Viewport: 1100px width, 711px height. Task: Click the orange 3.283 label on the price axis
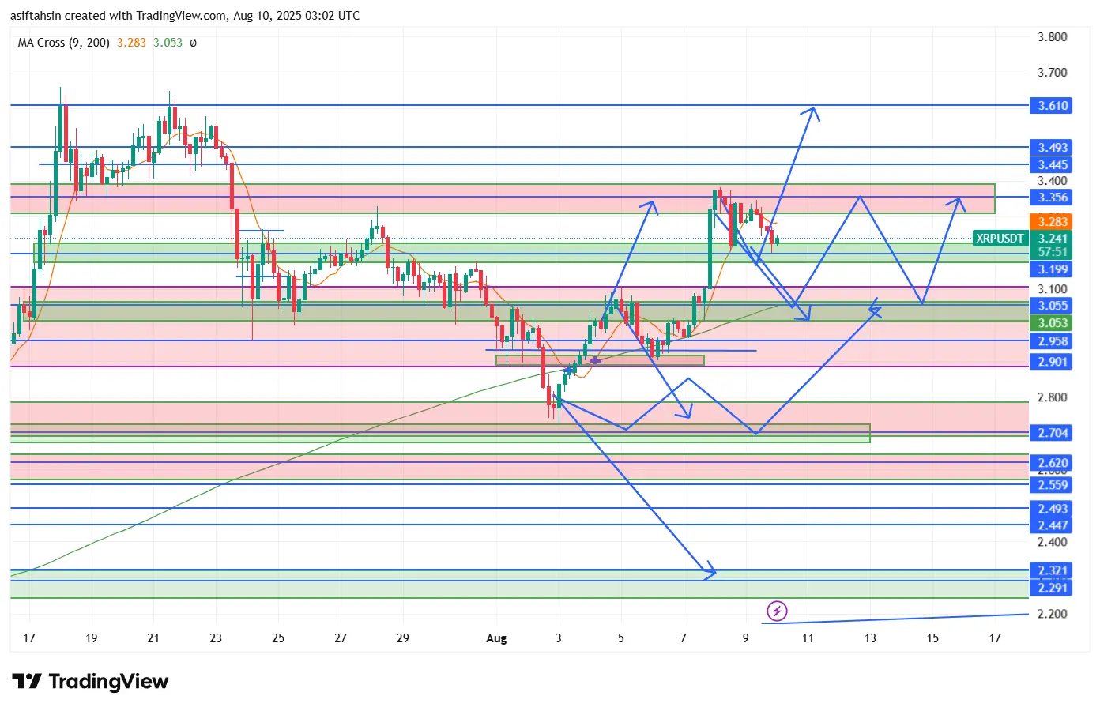point(1050,222)
